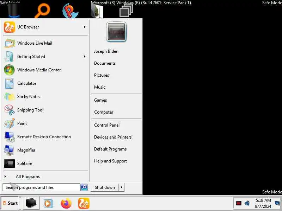
Task: Open UC Browser from the taskbar
Action: click(84, 203)
